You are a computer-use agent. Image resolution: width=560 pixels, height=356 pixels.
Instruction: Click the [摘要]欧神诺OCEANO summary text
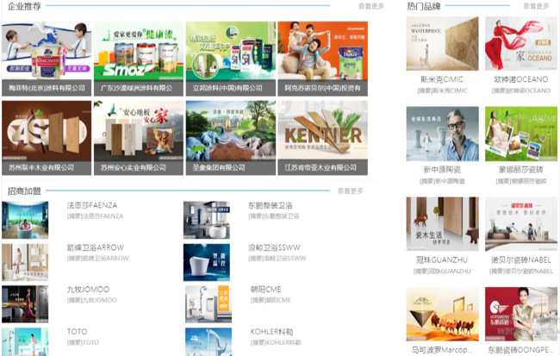(x=521, y=91)
